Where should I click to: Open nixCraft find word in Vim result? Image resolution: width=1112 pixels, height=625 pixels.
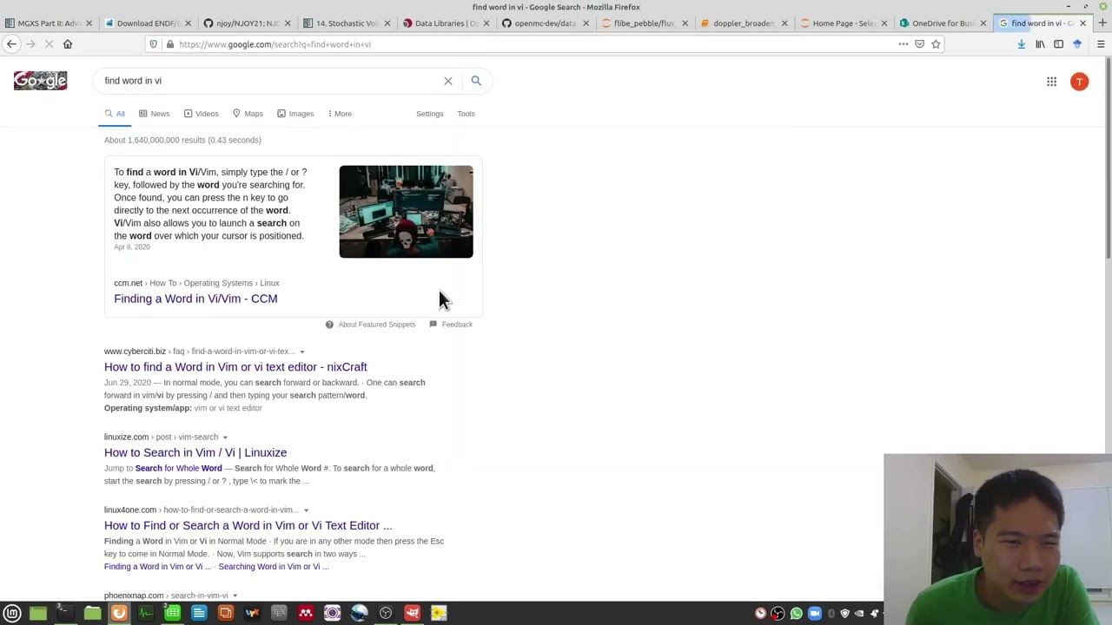(x=235, y=367)
